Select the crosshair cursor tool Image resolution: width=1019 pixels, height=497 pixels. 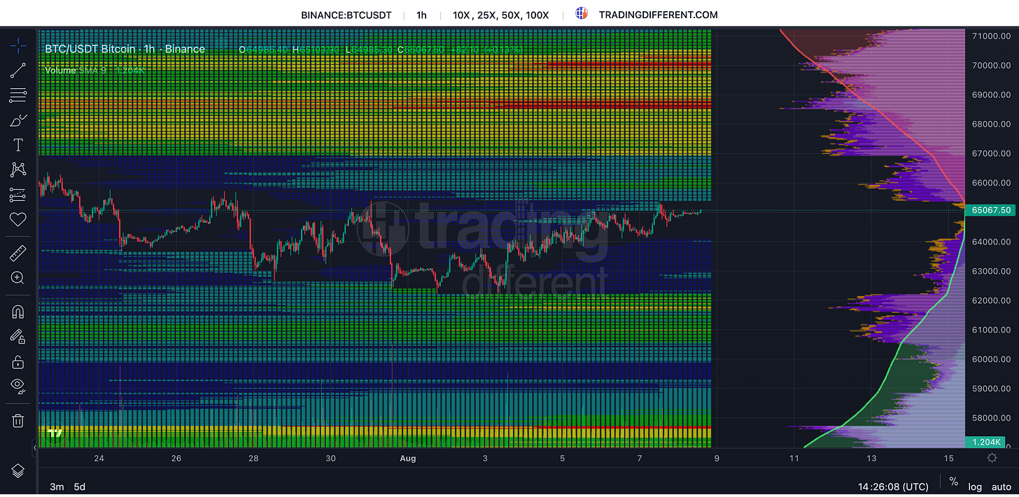(17, 46)
